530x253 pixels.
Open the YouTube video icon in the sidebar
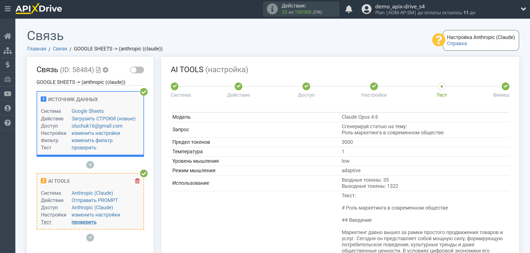[x=8, y=94]
